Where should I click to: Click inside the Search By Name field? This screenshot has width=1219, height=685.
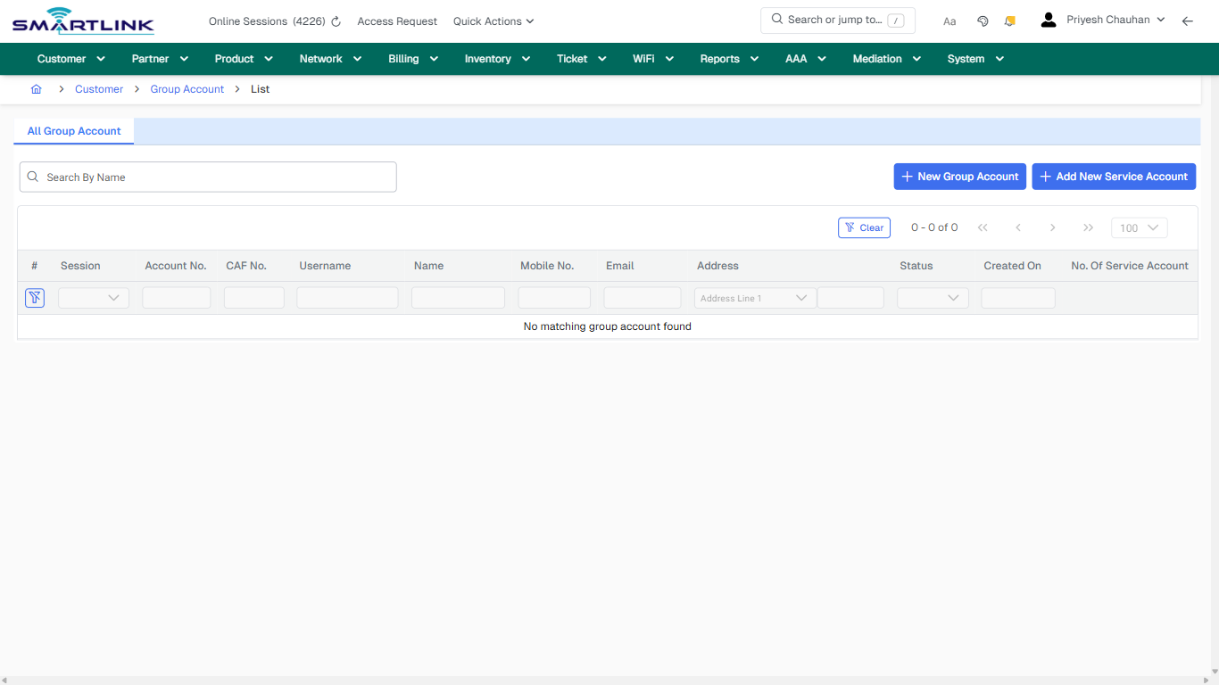[208, 177]
